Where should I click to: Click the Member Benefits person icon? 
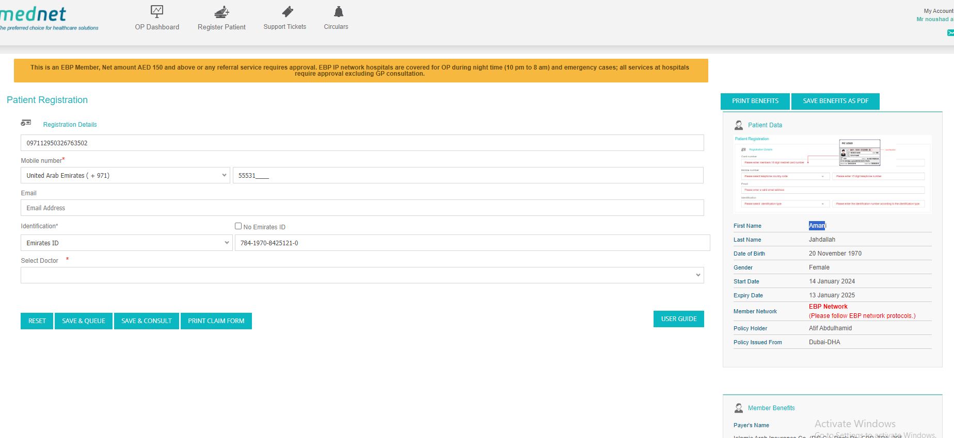tap(739, 408)
